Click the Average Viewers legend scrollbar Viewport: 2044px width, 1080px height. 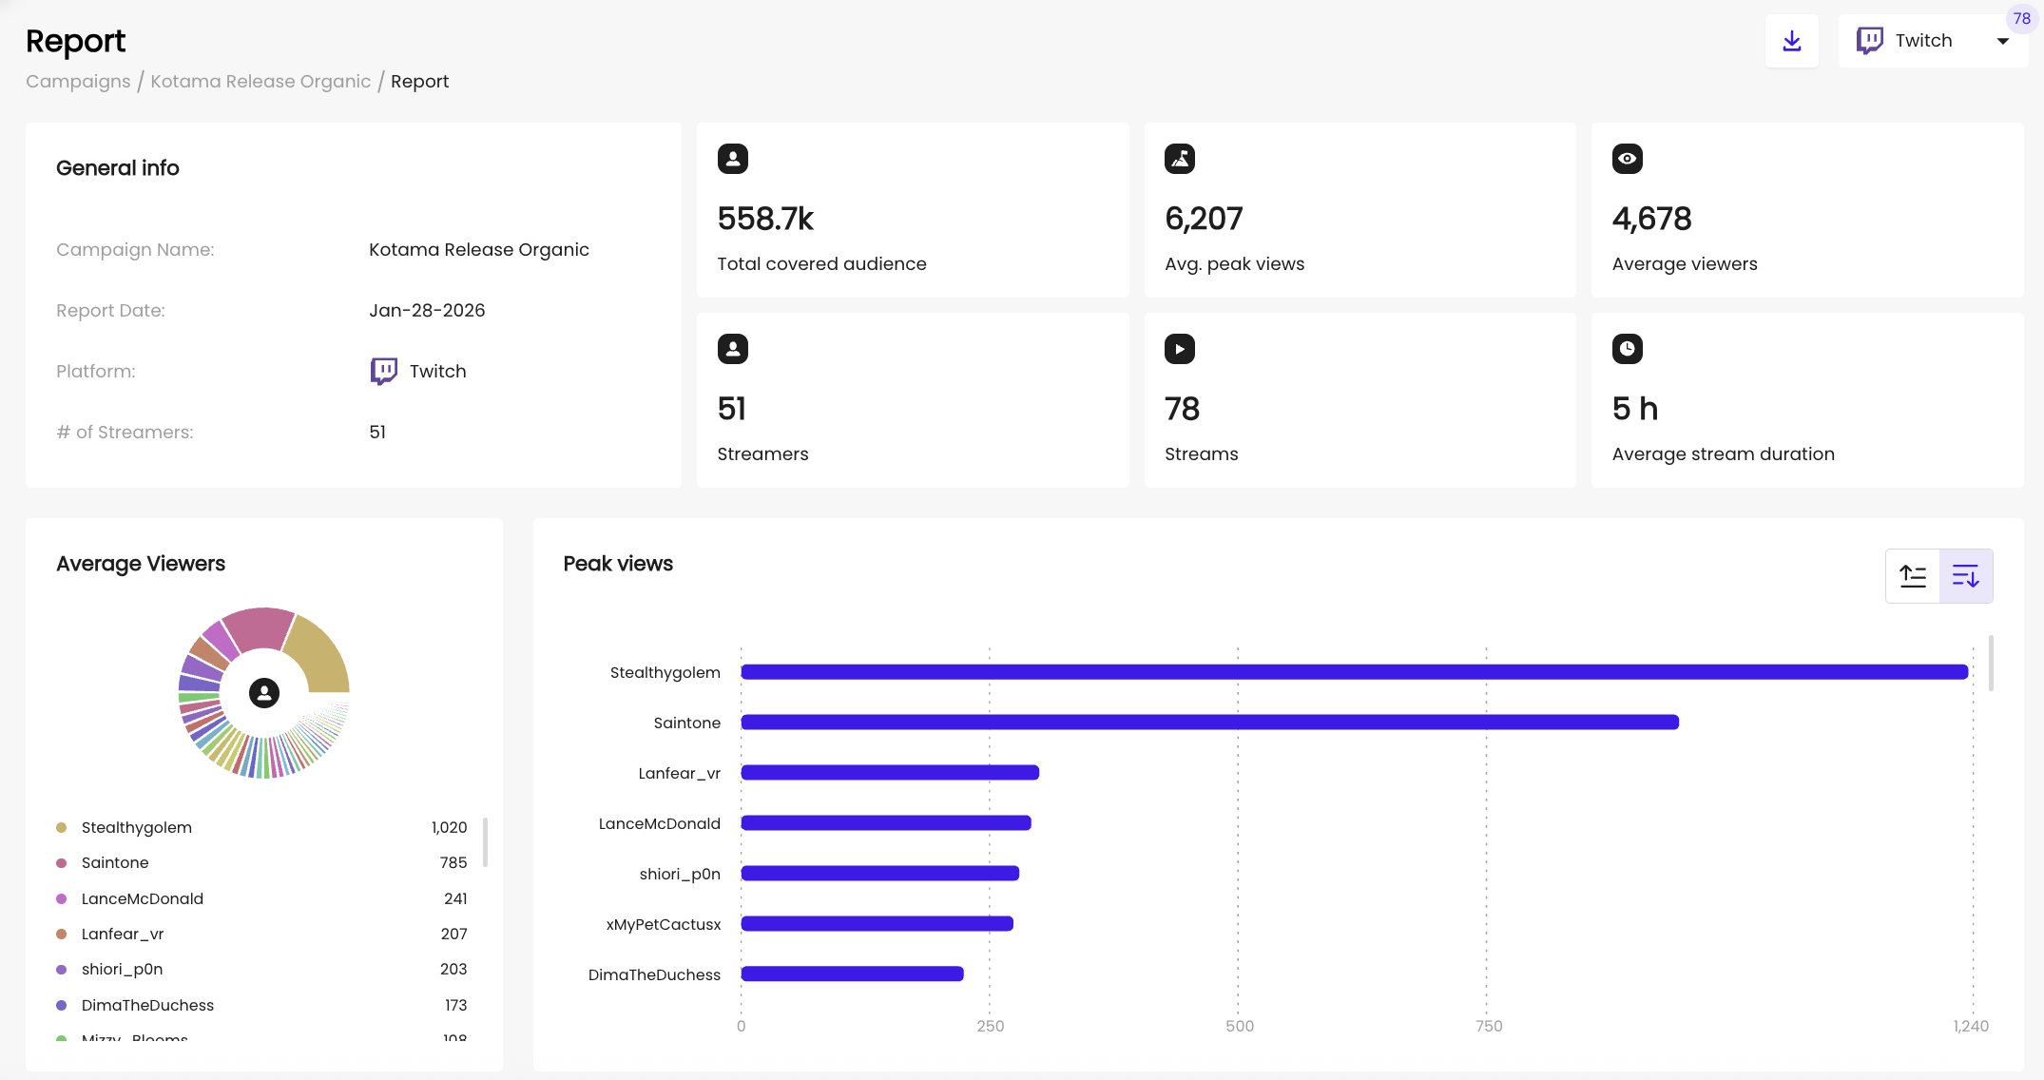click(485, 841)
